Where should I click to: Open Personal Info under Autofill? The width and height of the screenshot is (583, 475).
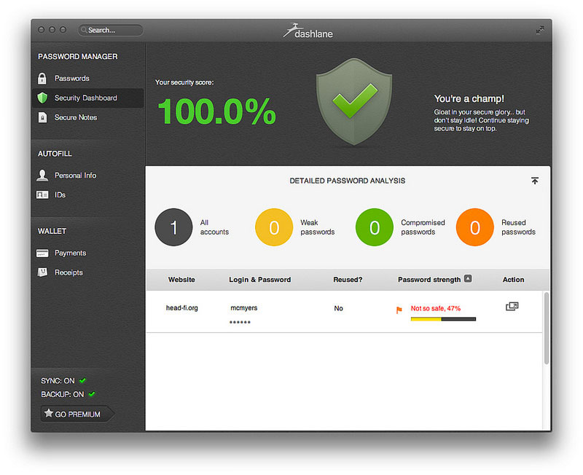(x=87, y=175)
